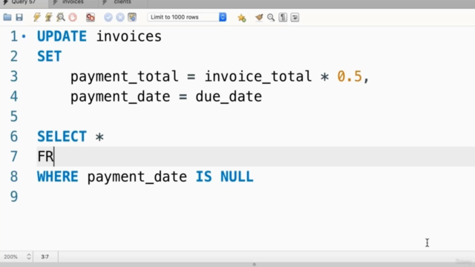
Task: Click line number 5 in the gutter
Action: tap(14, 117)
